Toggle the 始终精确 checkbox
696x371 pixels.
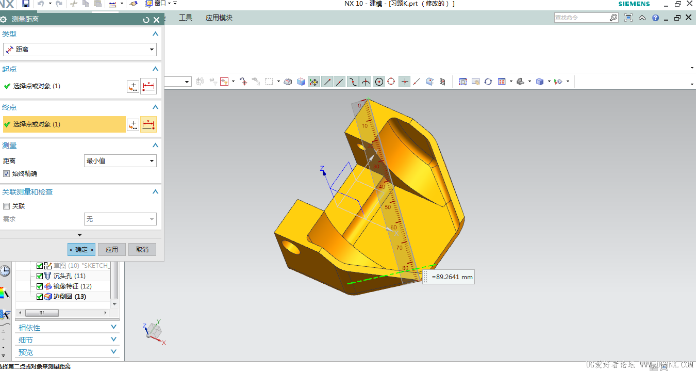pos(7,174)
